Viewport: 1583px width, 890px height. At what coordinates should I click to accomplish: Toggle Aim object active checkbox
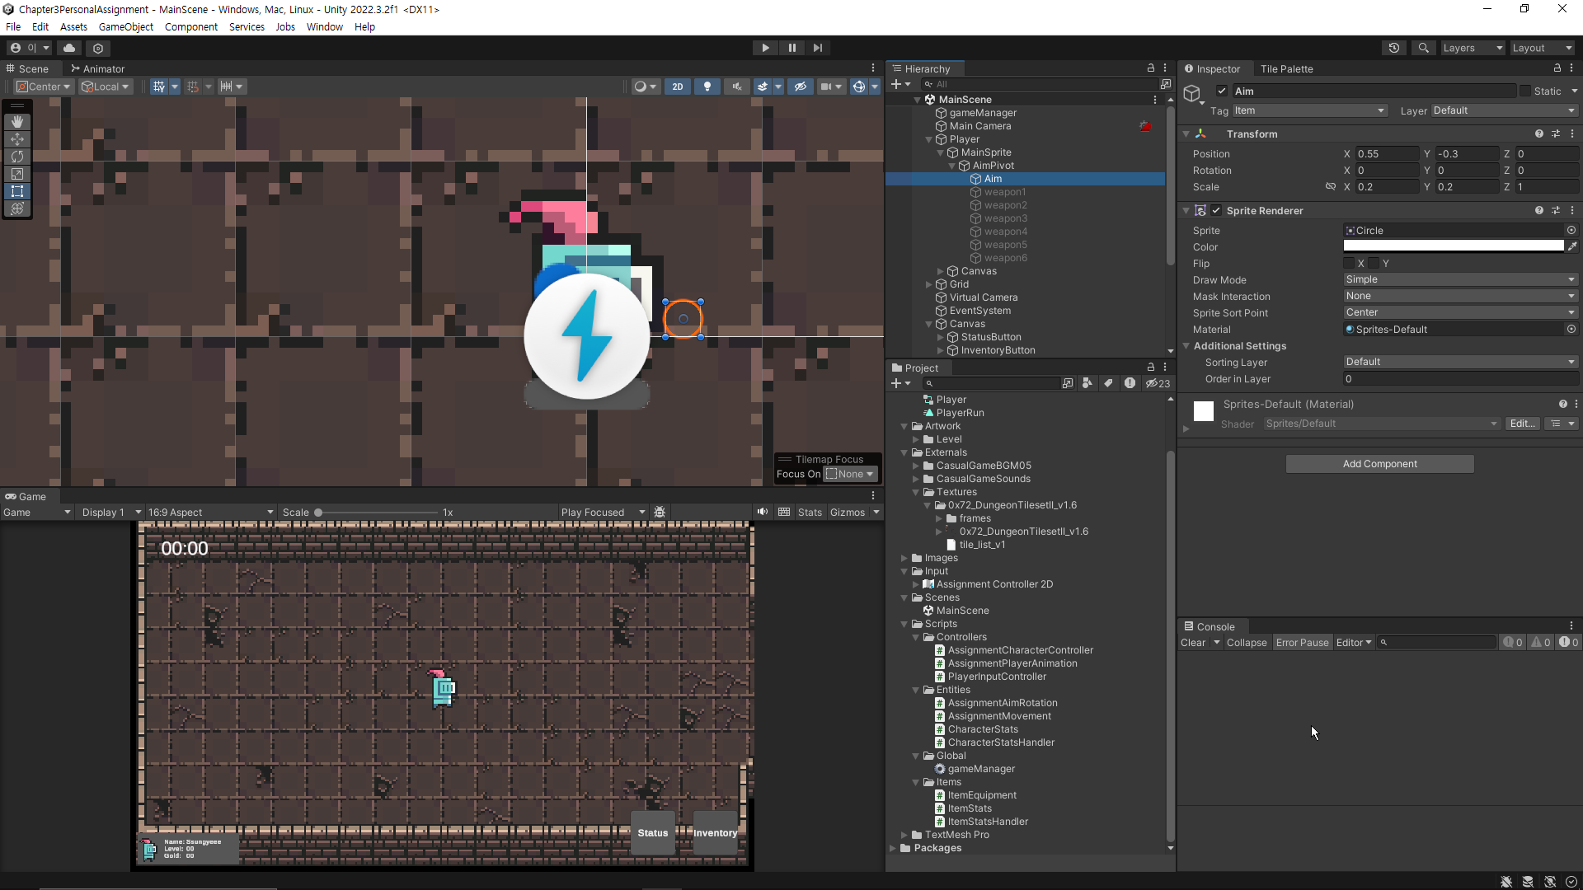click(1222, 91)
